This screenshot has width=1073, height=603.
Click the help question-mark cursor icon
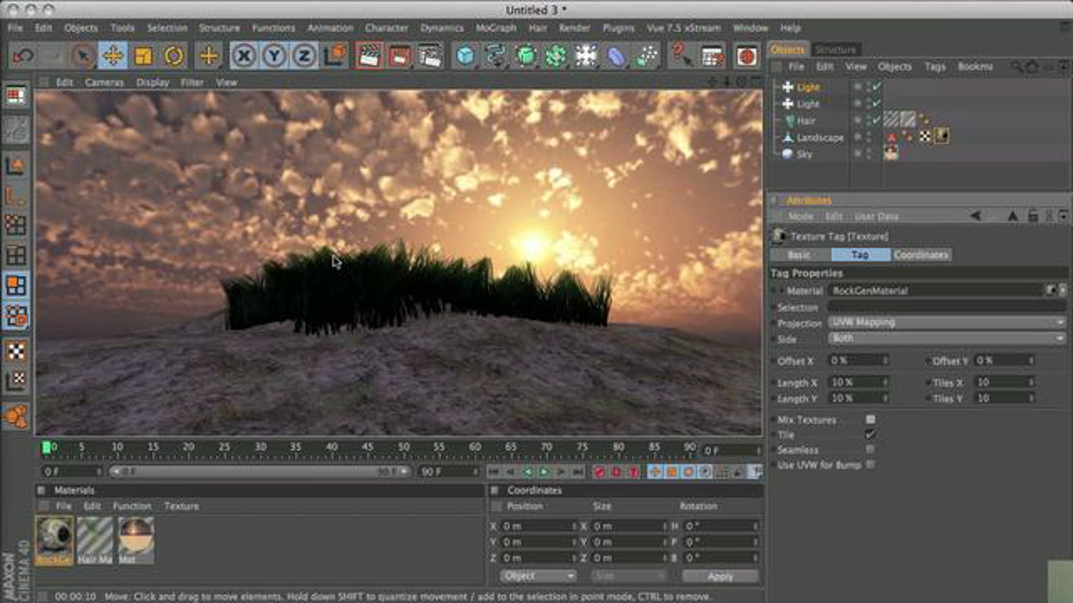coord(681,56)
